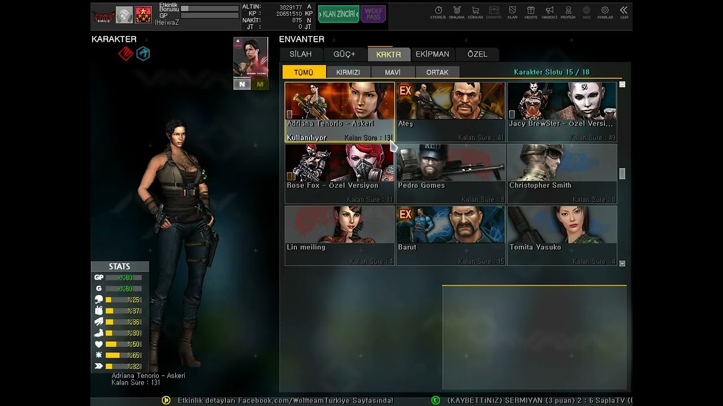Viewport: 723px width, 406px height.
Task: Click the %65 stat bar
Action: (123, 355)
